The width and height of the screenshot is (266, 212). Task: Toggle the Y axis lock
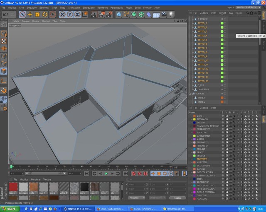[70, 14]
